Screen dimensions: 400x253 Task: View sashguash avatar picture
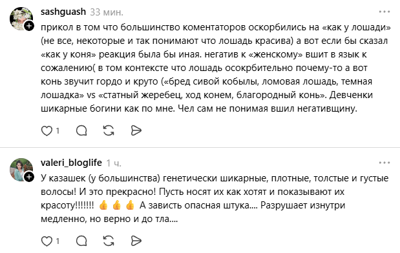tap(21, 18)
